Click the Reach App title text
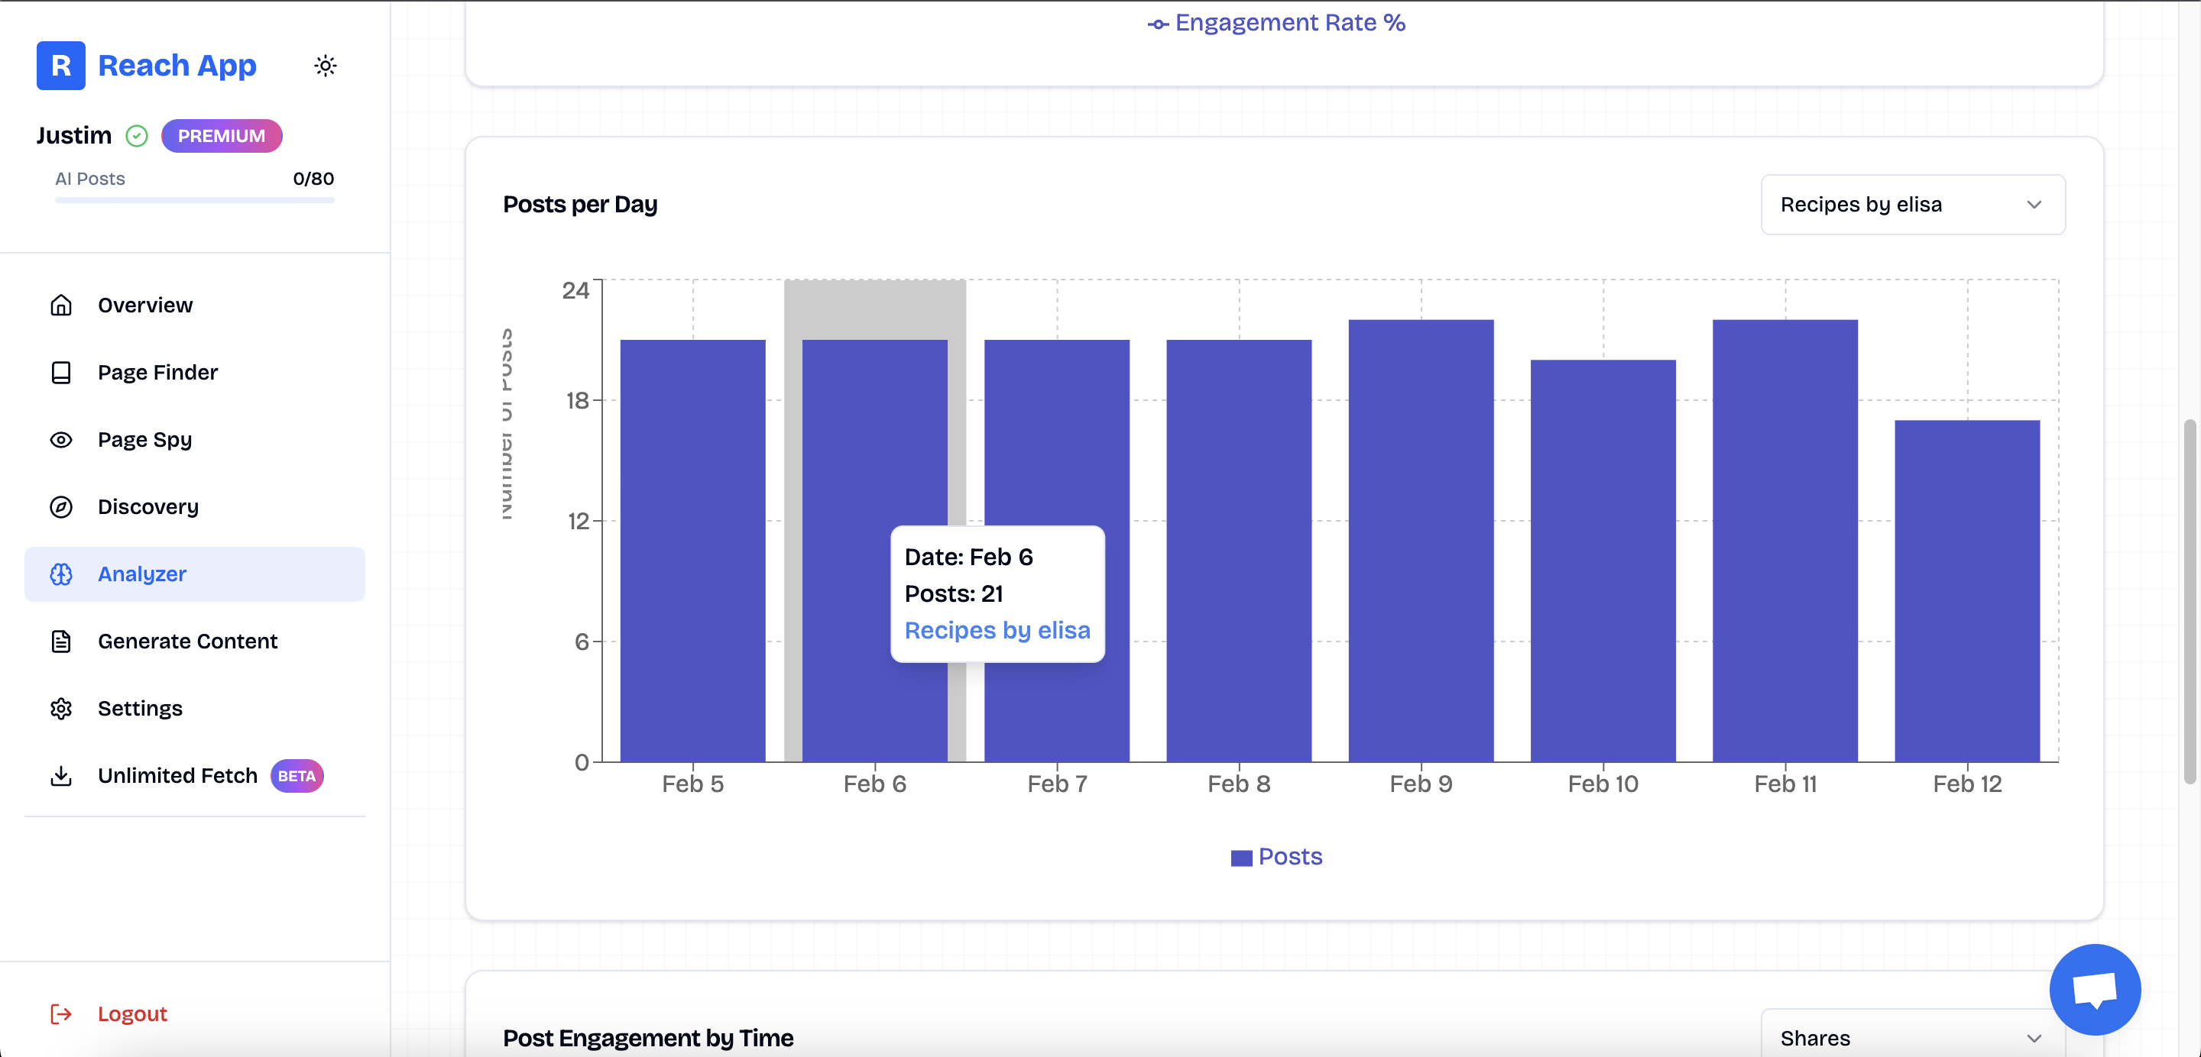The width and height of the screenshot is (2201, 1057). click(x=177, y=66)
